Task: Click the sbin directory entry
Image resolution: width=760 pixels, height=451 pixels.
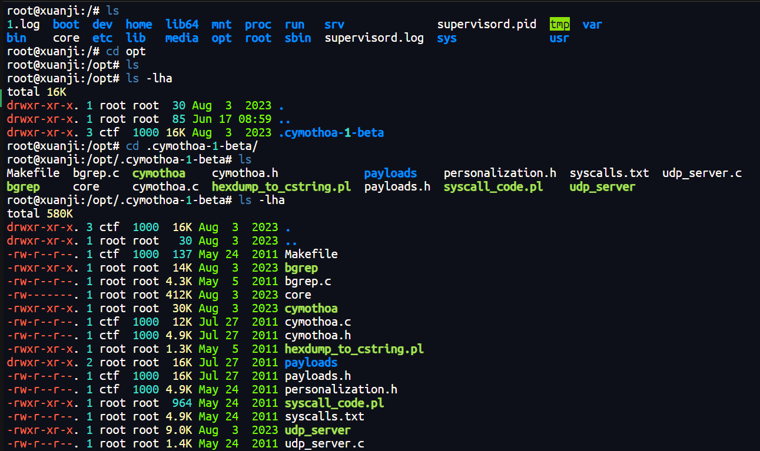Action: 298,38
